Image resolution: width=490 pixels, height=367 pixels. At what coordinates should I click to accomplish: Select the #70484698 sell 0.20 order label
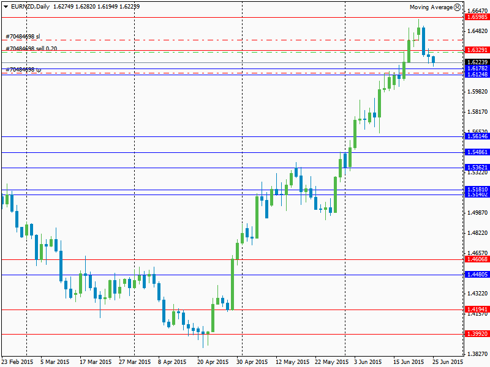click(31, 48)
